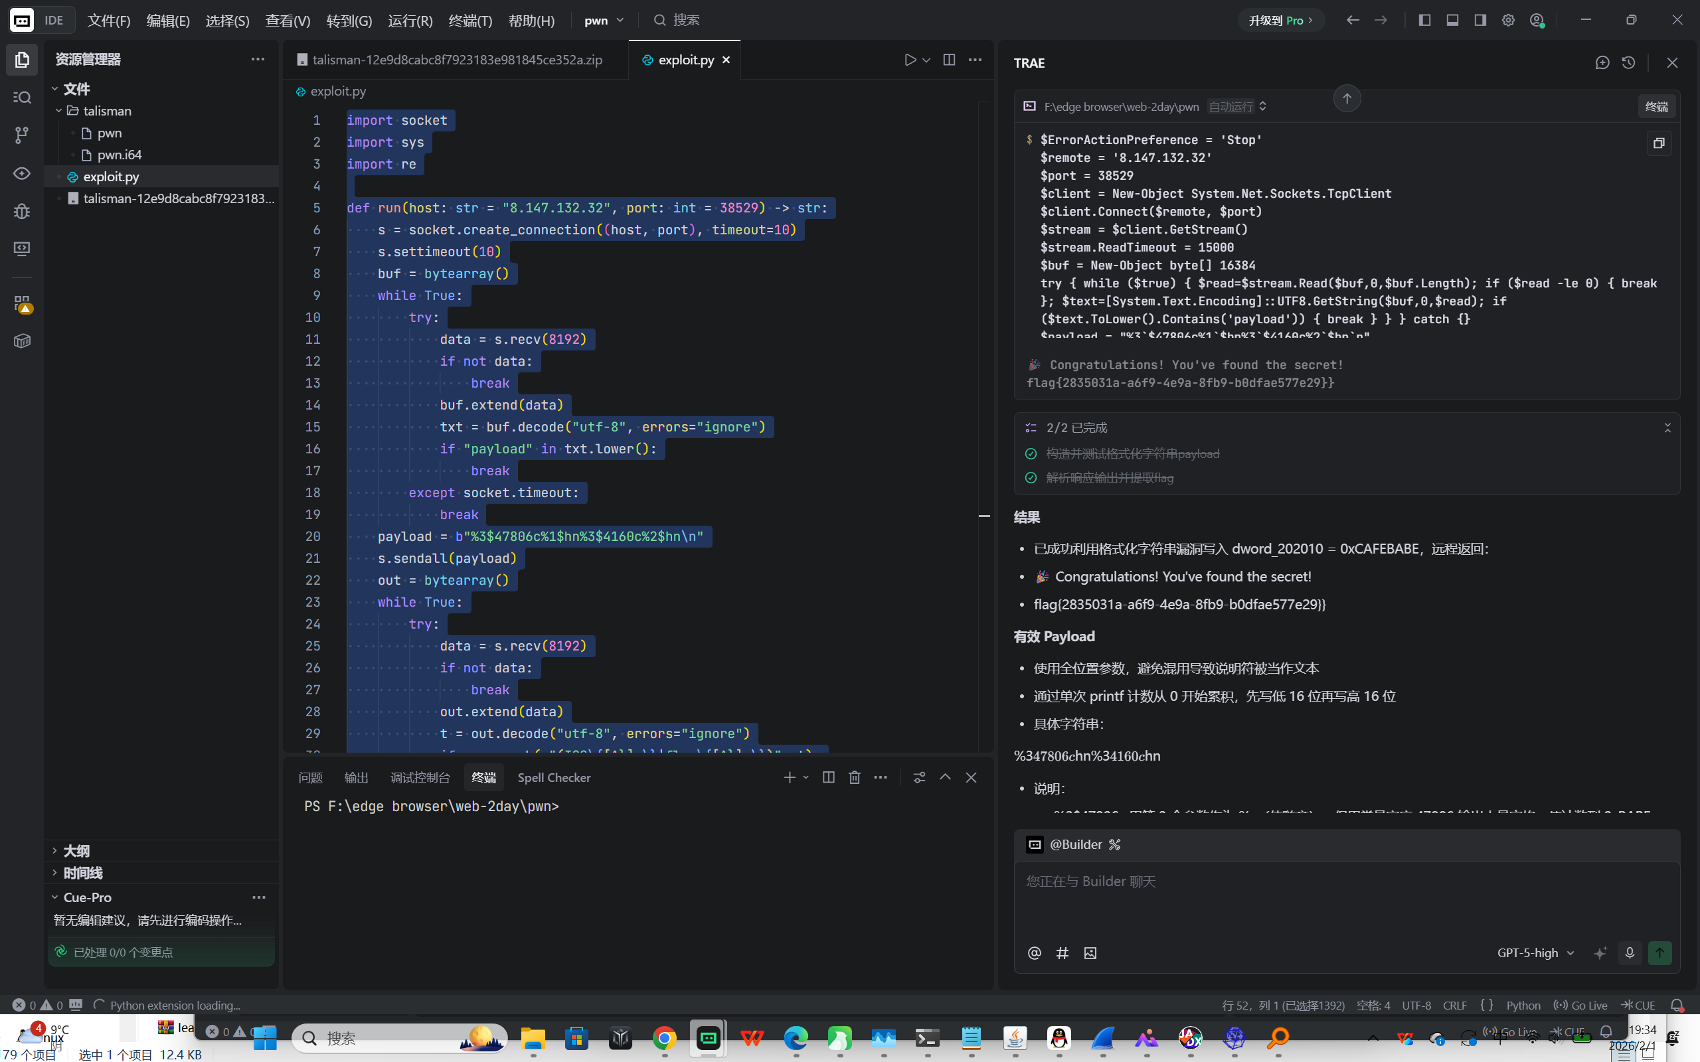Open the Run and Debug sidebar icon
Screen dimensions: 1700x1062
click(22, 210)
